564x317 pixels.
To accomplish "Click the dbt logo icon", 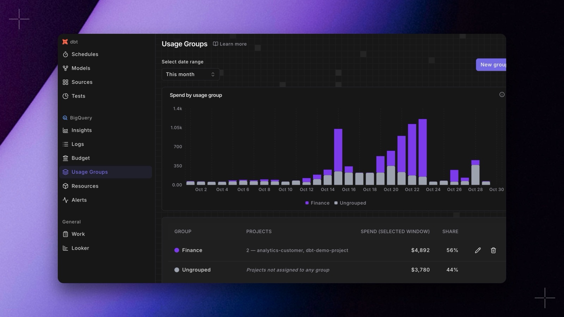I will pos(65,42).
